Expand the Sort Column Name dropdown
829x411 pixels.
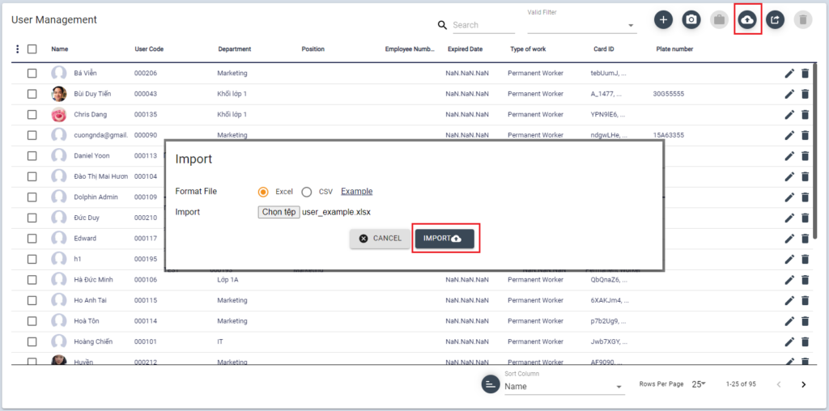563,387
